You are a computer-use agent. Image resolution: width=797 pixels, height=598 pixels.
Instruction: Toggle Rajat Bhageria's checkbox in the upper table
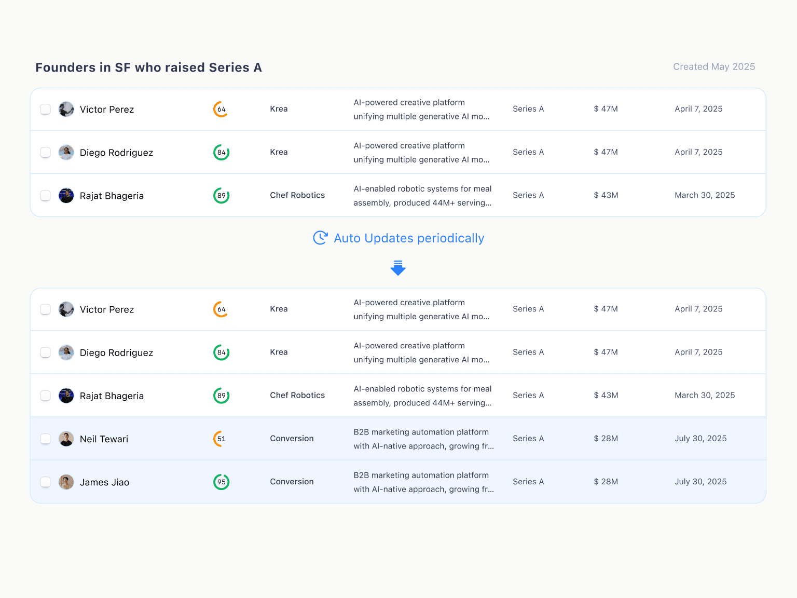coord(46,196)
